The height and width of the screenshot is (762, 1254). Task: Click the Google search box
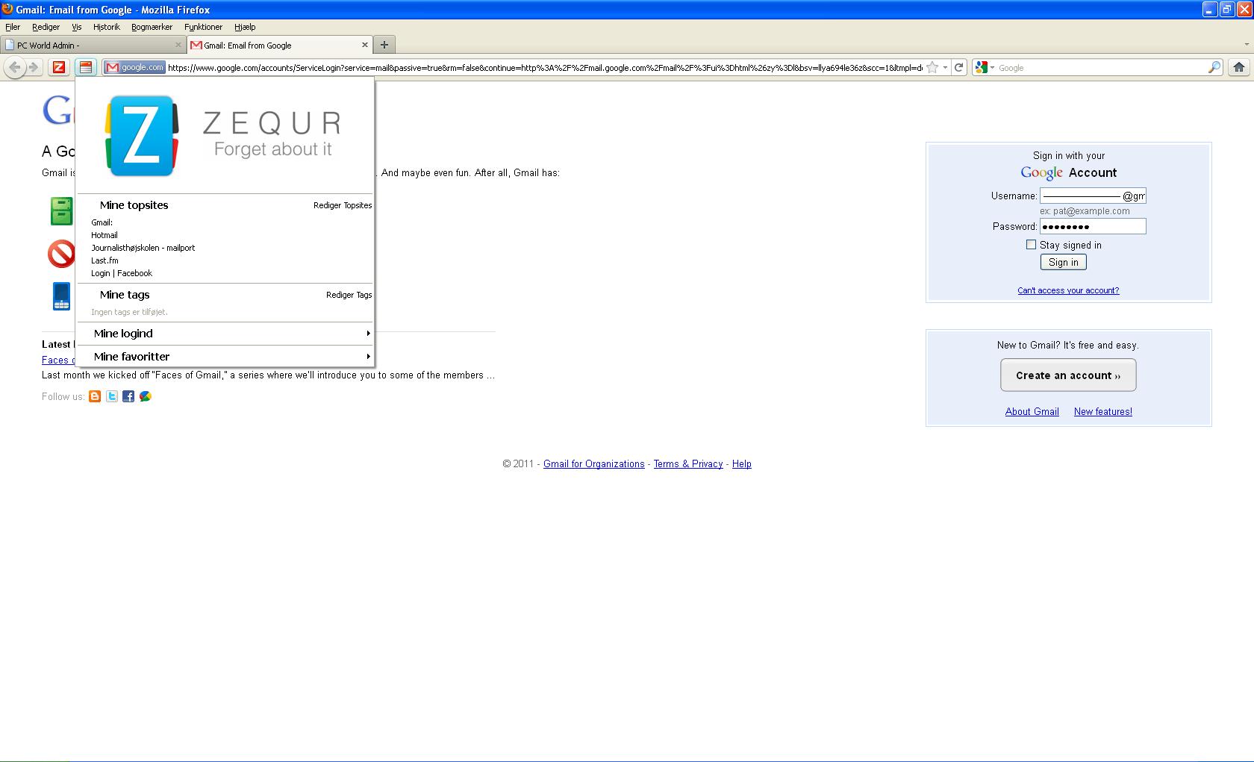(x=1101, y=67)
